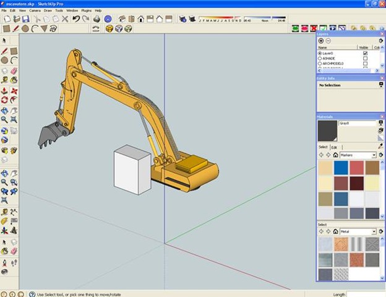The width and height of the screenshot is (386, 297).
Task: Uncheck Layer0 visibility checkbox
Action: point(366,53)
